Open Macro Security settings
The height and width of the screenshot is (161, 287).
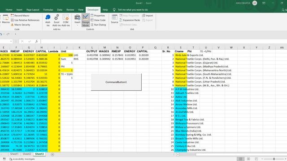point(20,25)
